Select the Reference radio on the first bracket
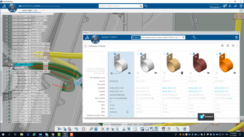 pos(112,73)
